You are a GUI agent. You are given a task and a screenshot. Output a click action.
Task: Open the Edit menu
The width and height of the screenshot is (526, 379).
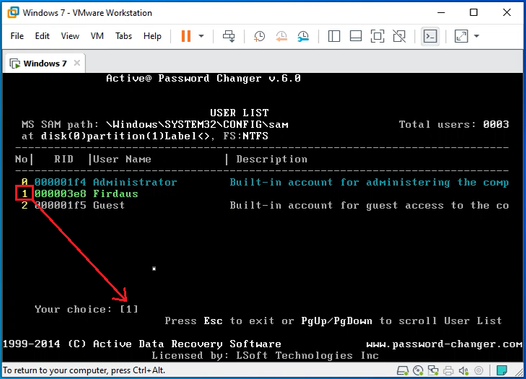click(43, 36)
